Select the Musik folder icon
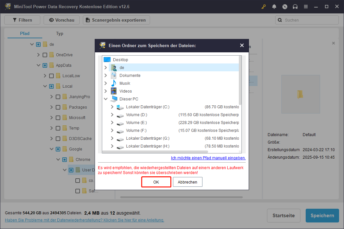The width and height of the screenshot is (344, 229). pos(114,83)
